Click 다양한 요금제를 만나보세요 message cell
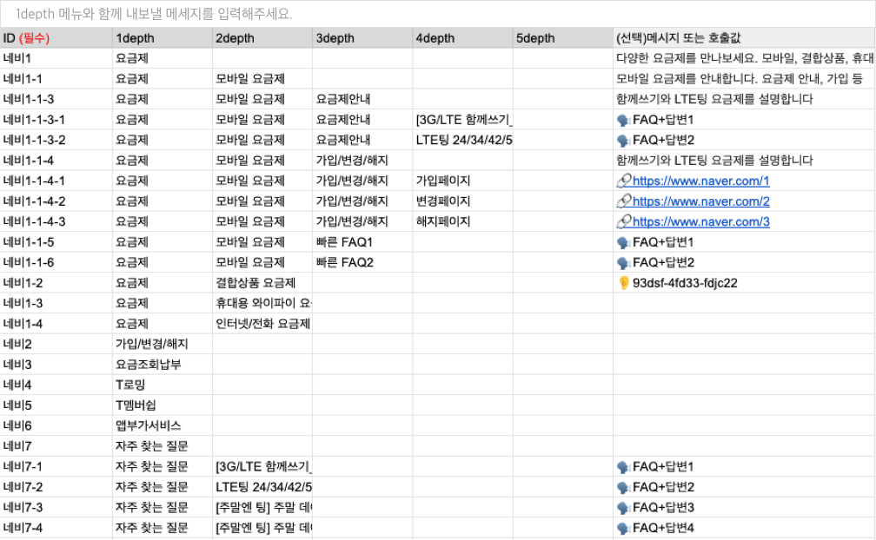The width and height of the screenshot is (876, 540). click(744, 58)
